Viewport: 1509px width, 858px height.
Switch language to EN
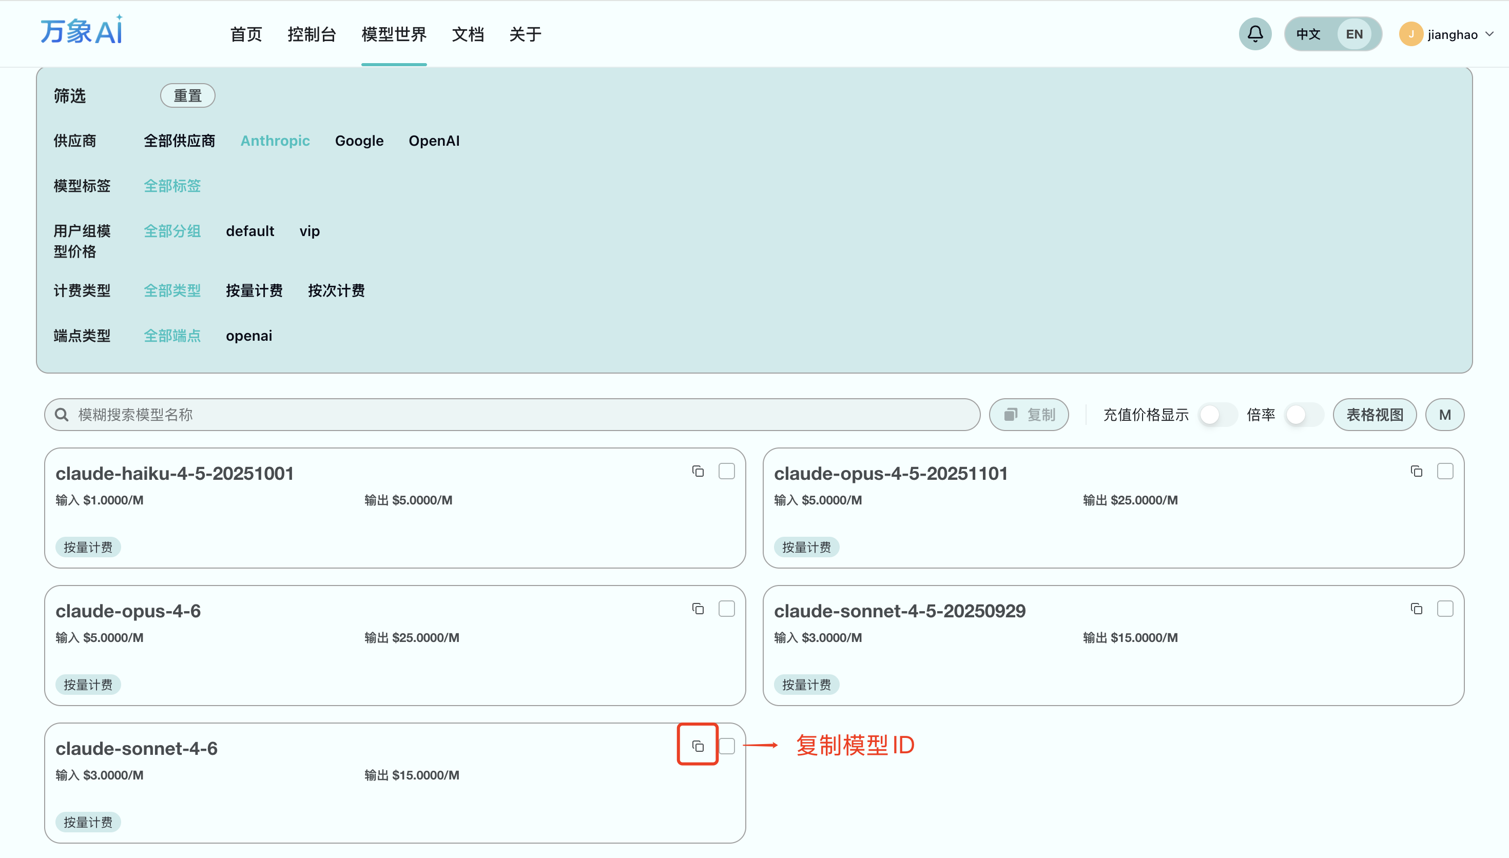point(1354,34)
